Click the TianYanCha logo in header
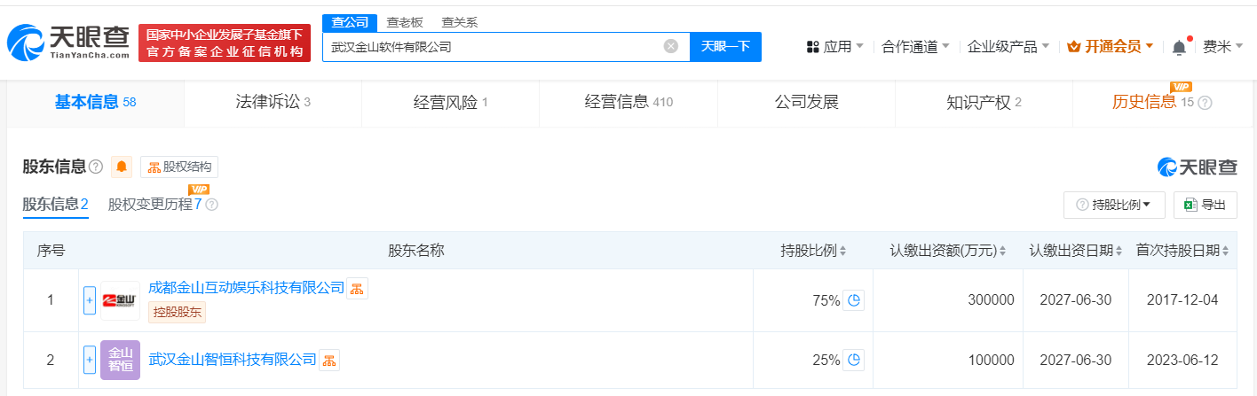 click(67, 43)
